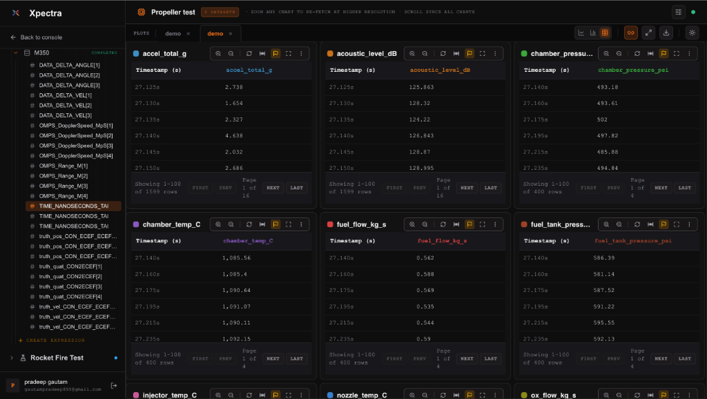Screen dimensions: 707x399
Task: Toggle linked chart sync
Action: [x=631, y=33]
